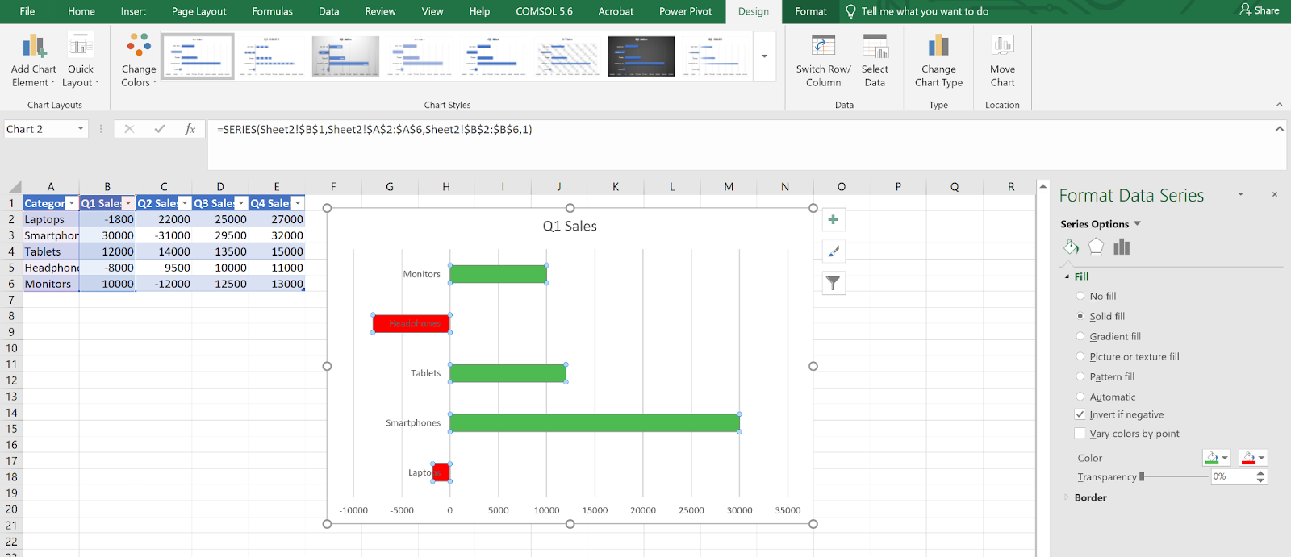Increase transparency with the up spinner
Image resolution: width=1291 pixels, height=557 pixels.
click(1260, 473)
